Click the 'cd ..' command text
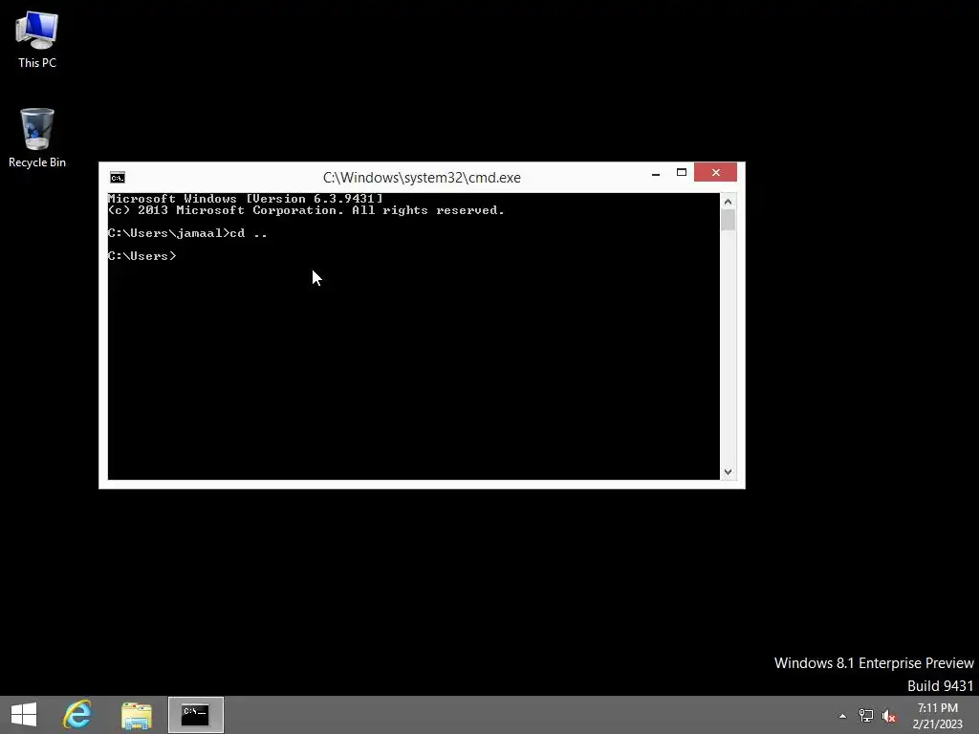This screenshot has width=979, height=734. (x=249, y=233)
